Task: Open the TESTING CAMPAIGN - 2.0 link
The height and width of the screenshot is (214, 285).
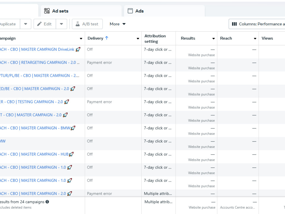Action: (31, 102)
